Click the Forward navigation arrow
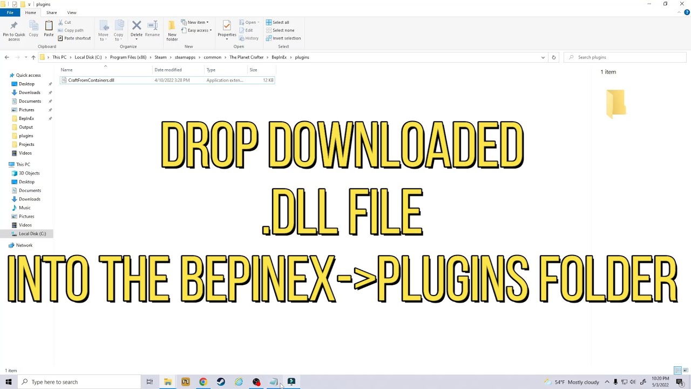Screen dimensions: 691x389 coord(18,57)
